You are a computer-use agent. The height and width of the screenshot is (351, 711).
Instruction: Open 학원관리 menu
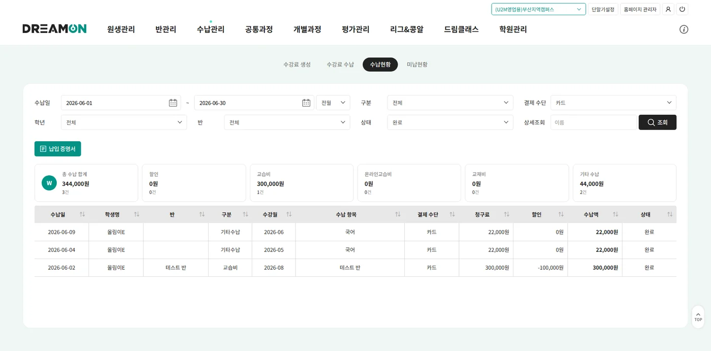click(x=513, y=29)
